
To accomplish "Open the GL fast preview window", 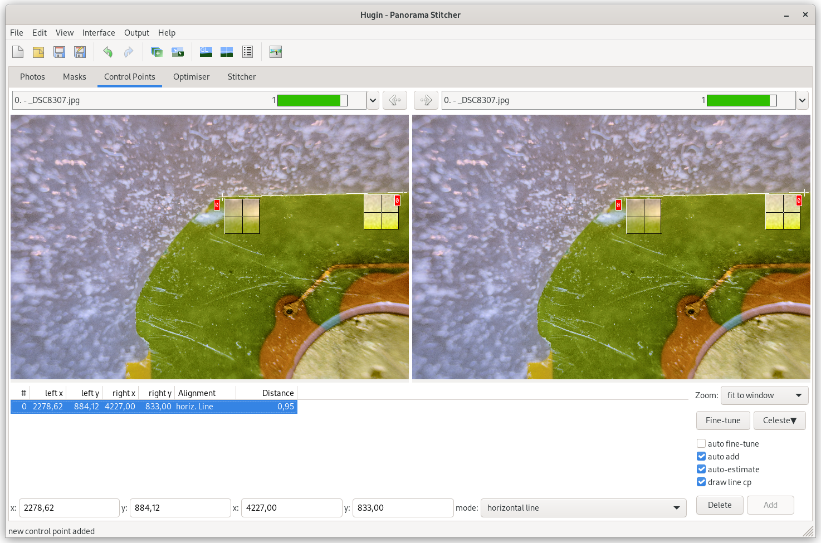I will 206,52.
